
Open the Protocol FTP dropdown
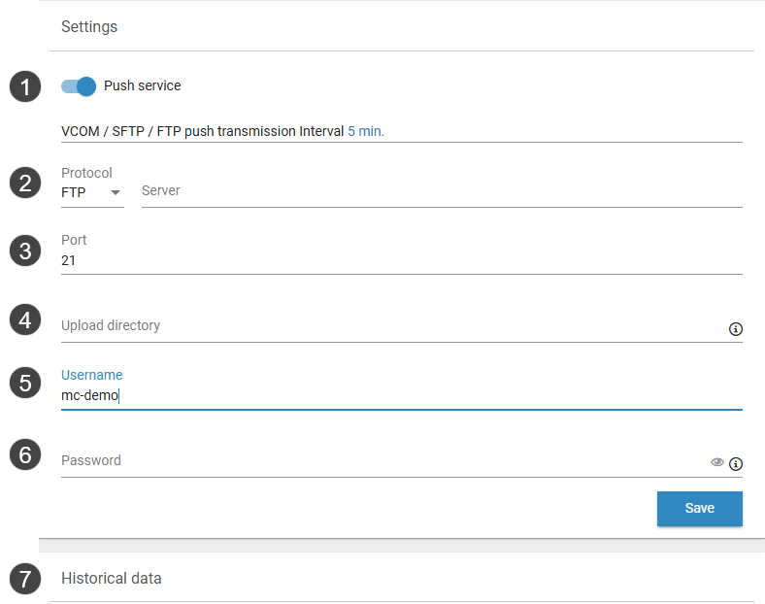pos(92,192)
